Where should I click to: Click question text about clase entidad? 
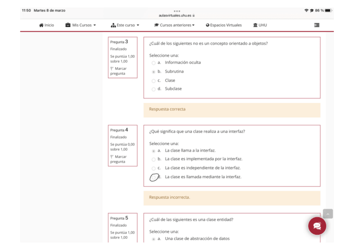click(191, 220)
